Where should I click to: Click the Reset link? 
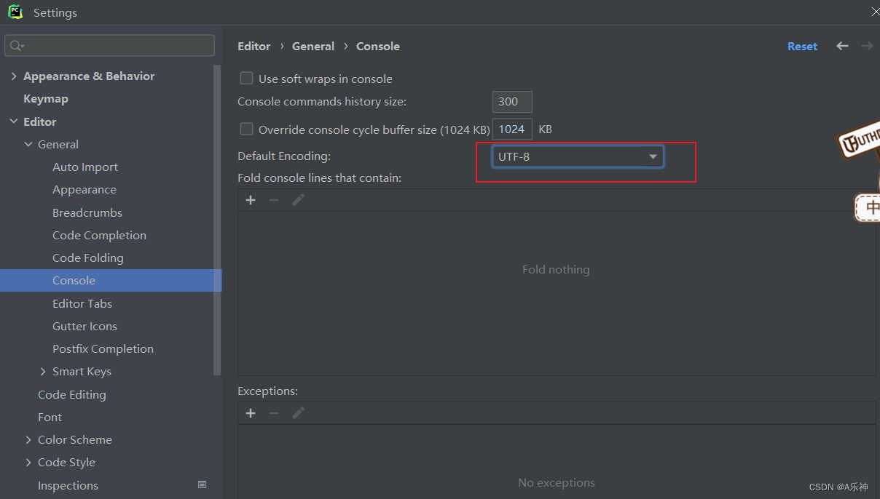[x=802, y=46]
